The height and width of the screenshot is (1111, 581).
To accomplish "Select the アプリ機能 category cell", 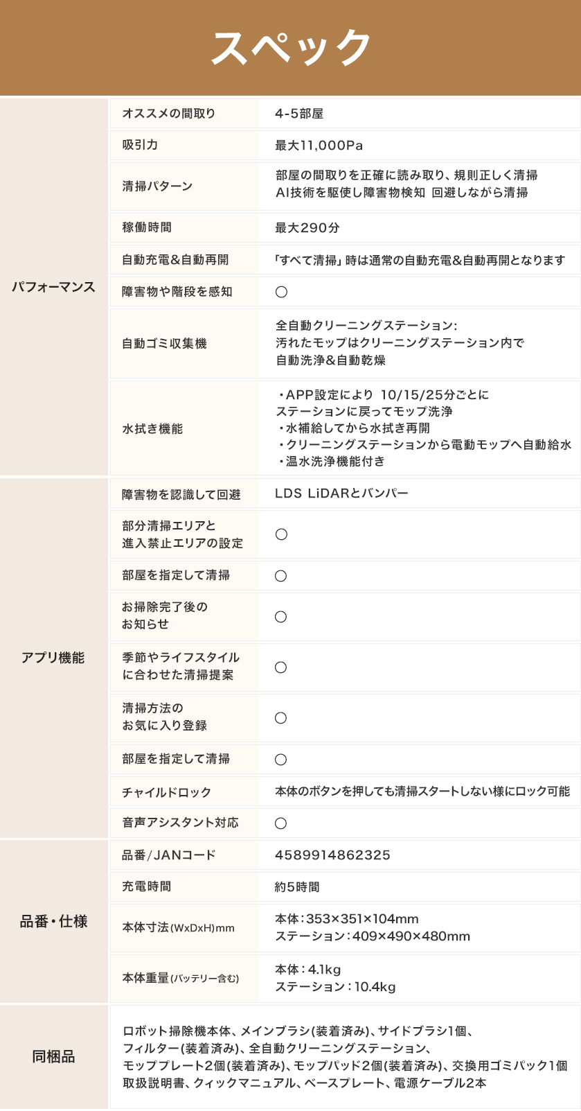I will (x=53, y=658).
